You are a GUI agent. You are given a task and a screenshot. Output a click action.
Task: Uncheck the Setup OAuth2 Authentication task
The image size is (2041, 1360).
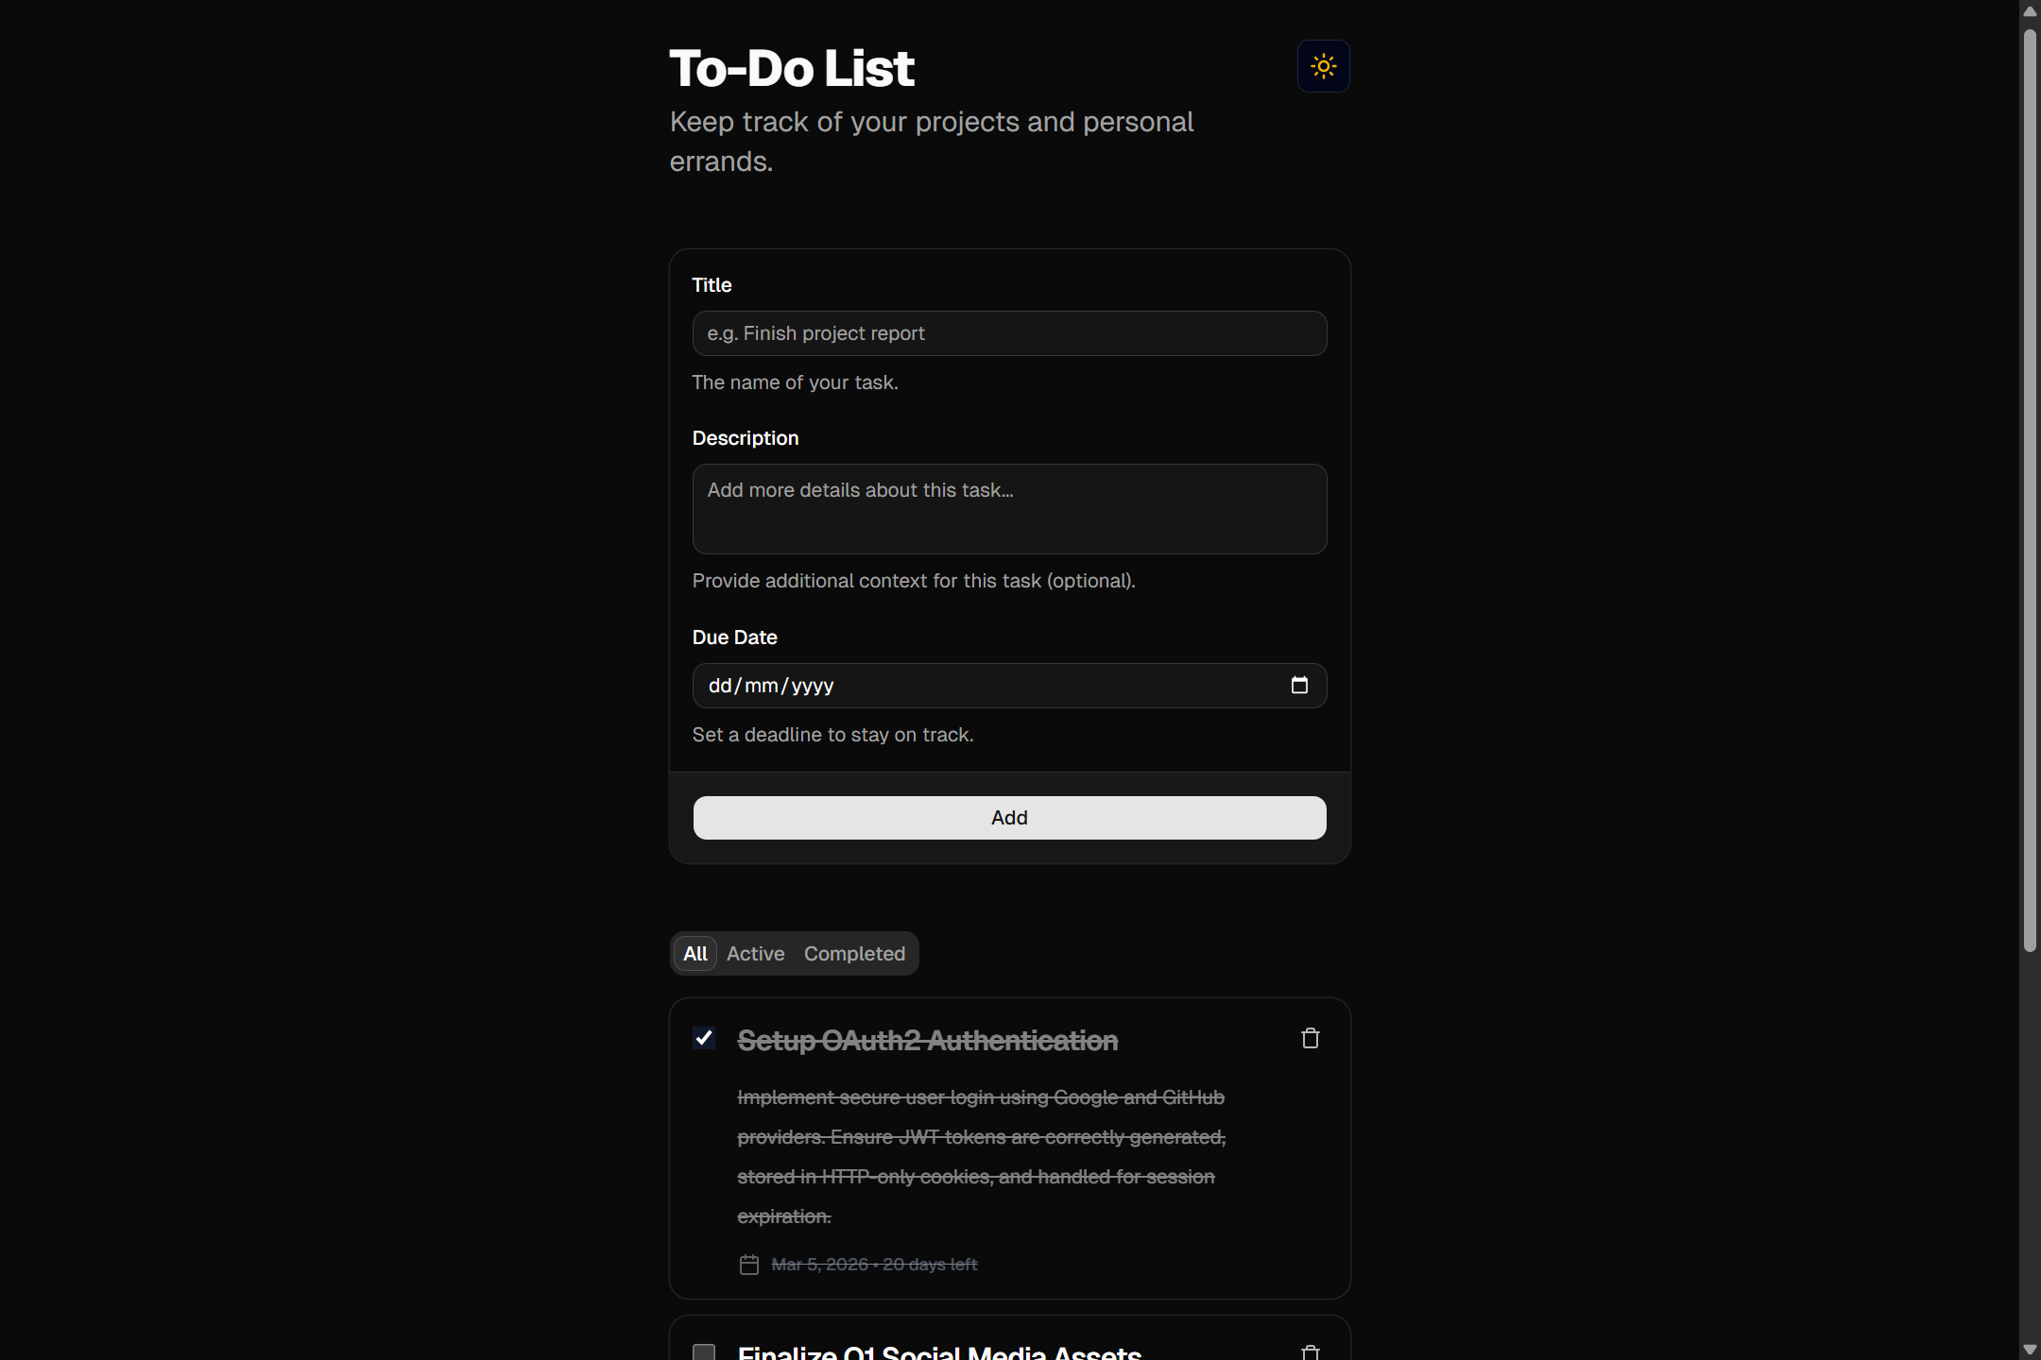coord(703,1038)
